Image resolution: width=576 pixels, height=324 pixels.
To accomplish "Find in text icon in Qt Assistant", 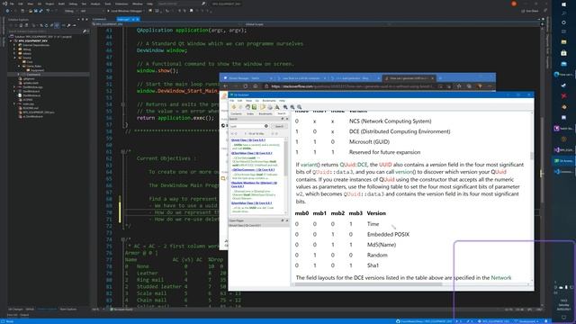I will coord(277,107).
